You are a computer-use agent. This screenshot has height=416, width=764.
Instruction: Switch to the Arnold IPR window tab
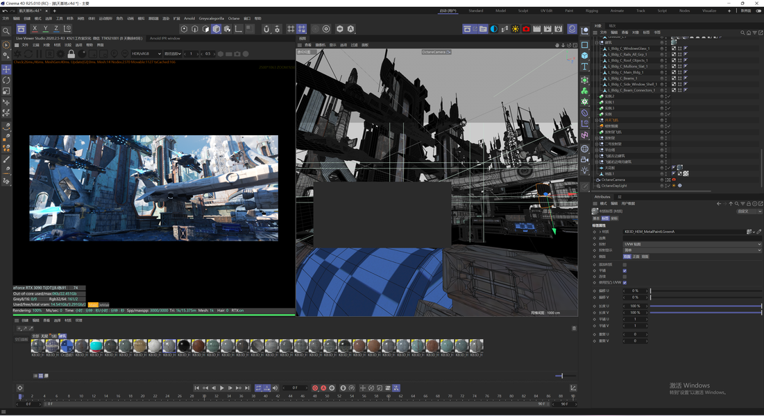[164, 38]
